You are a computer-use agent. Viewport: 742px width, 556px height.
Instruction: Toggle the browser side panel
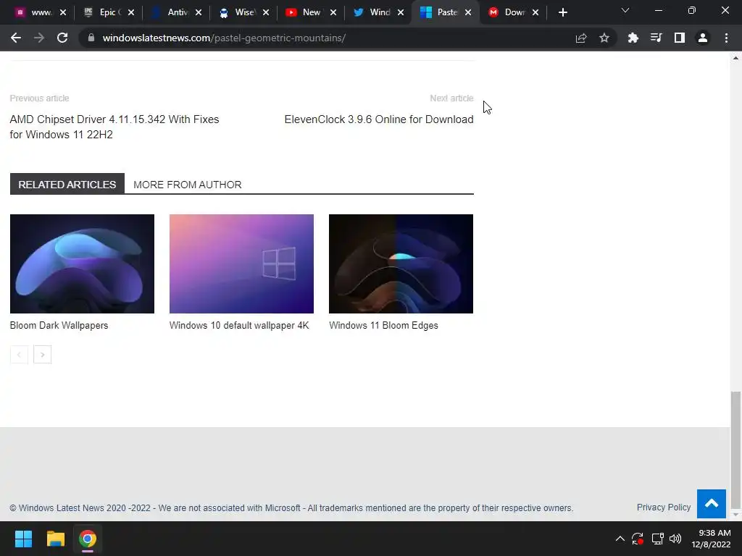tap(680, 38)
